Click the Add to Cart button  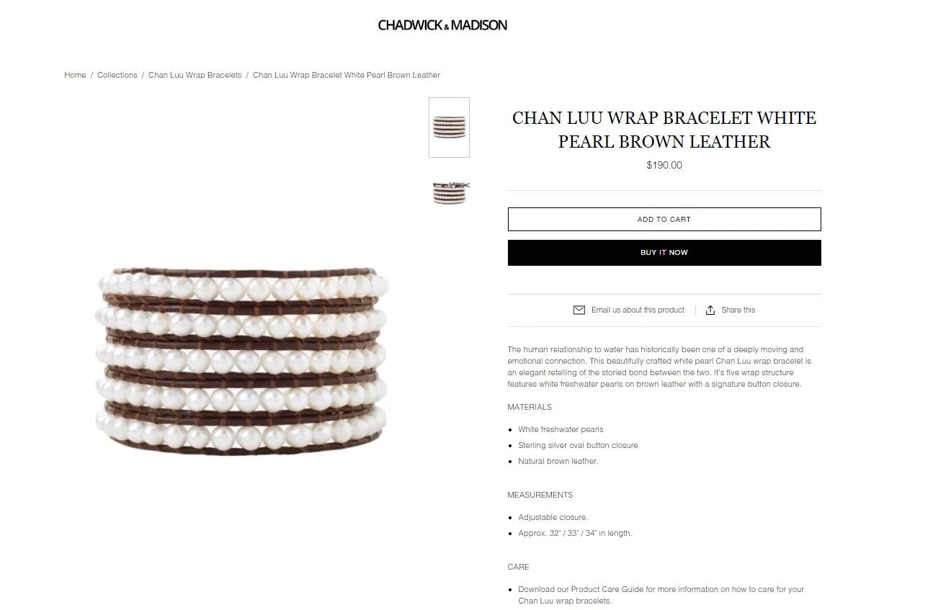coord(664,220)
